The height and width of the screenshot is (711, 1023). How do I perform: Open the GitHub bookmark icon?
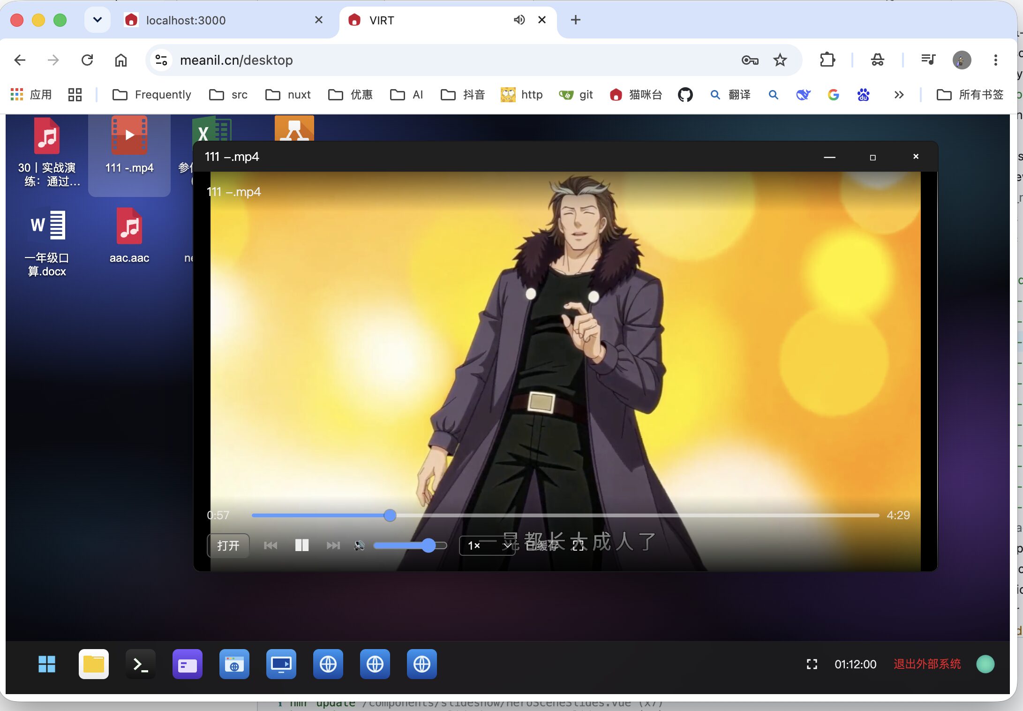(x=685, y=95)
